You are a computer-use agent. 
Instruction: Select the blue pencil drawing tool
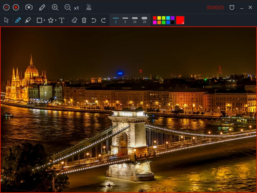pyautogui.click(x=18, y=20)
